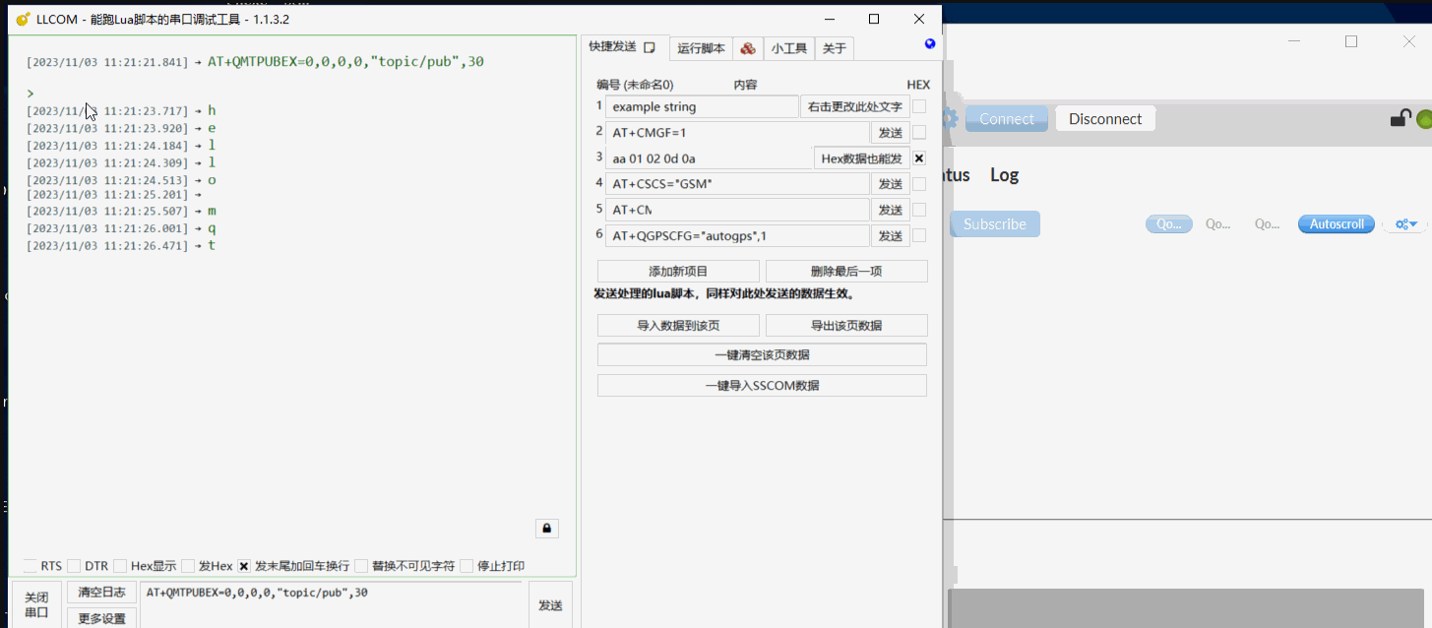Switch to the 小工具 tab
The height and width of the screenshot is (628, 1432).
[788, 47]
